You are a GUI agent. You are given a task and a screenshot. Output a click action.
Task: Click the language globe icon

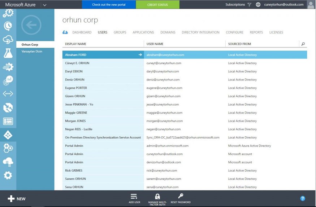coord(258,5)
